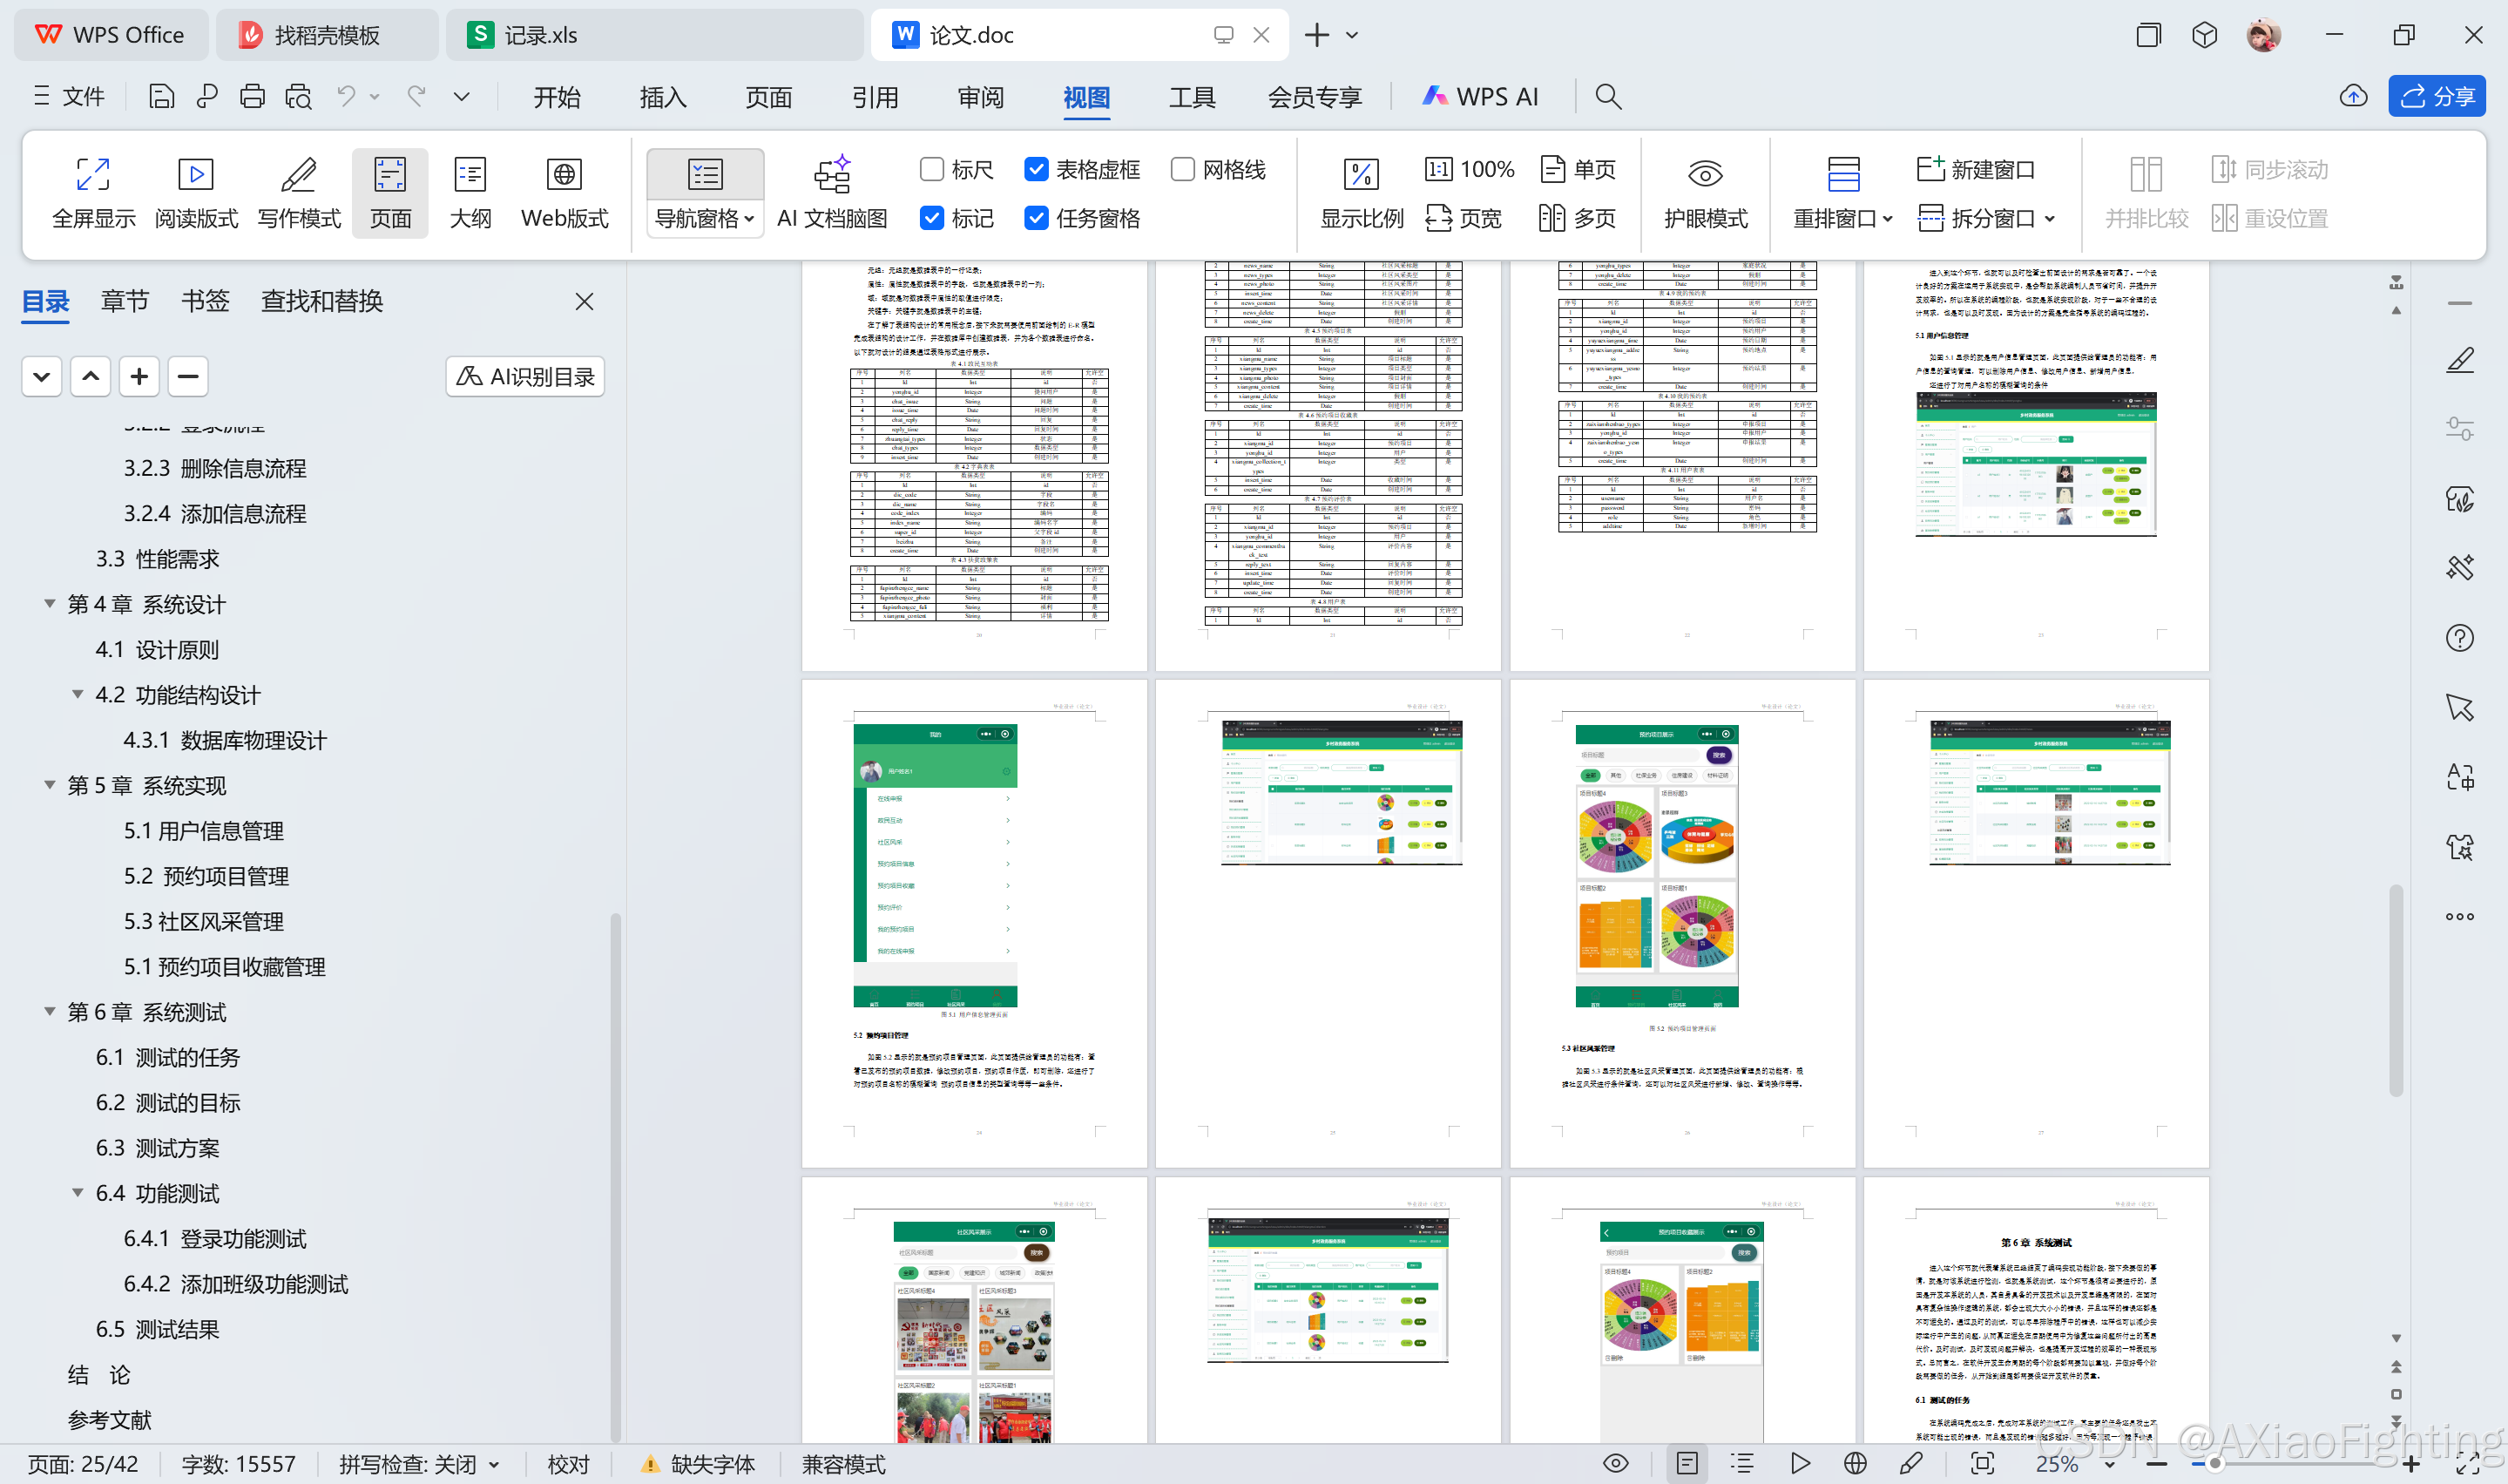Fit document to page width
This screenshot has width=2508, height=1484.
[x=1464, y=218]
